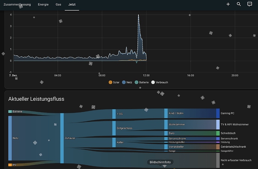Click the plus add icon in header

click(228, 4)
